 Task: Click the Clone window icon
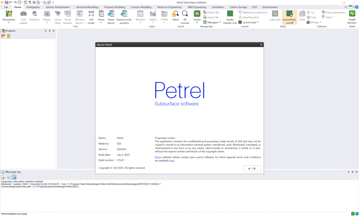pos(68,14)
